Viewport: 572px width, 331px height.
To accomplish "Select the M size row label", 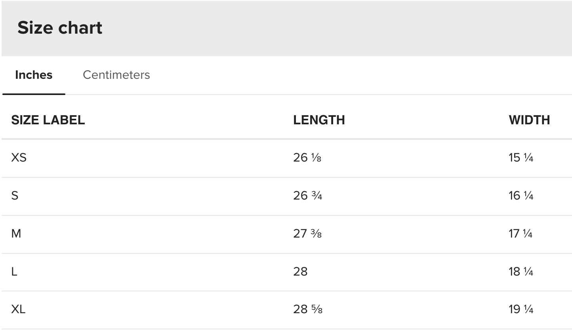I will pyautogui.click(x=16, y=234).
